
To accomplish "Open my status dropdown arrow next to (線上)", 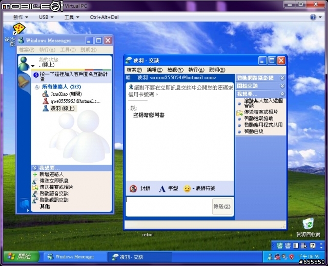I will [x=33, y=66].
